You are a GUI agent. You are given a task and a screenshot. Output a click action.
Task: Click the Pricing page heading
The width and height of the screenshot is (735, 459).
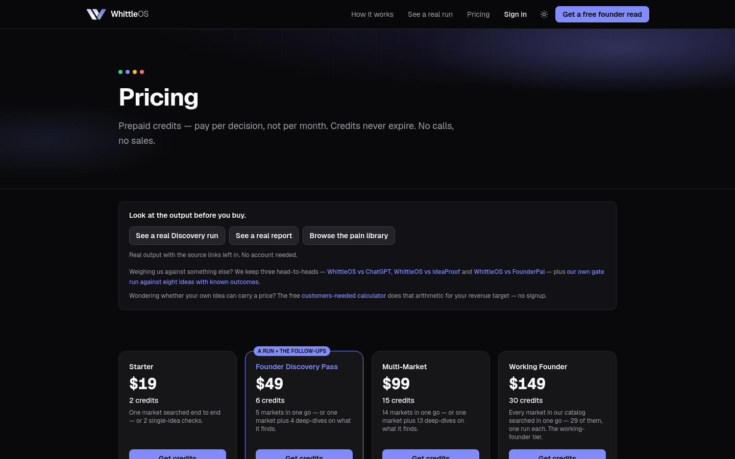pyautogui.click(x=158, y=97)
